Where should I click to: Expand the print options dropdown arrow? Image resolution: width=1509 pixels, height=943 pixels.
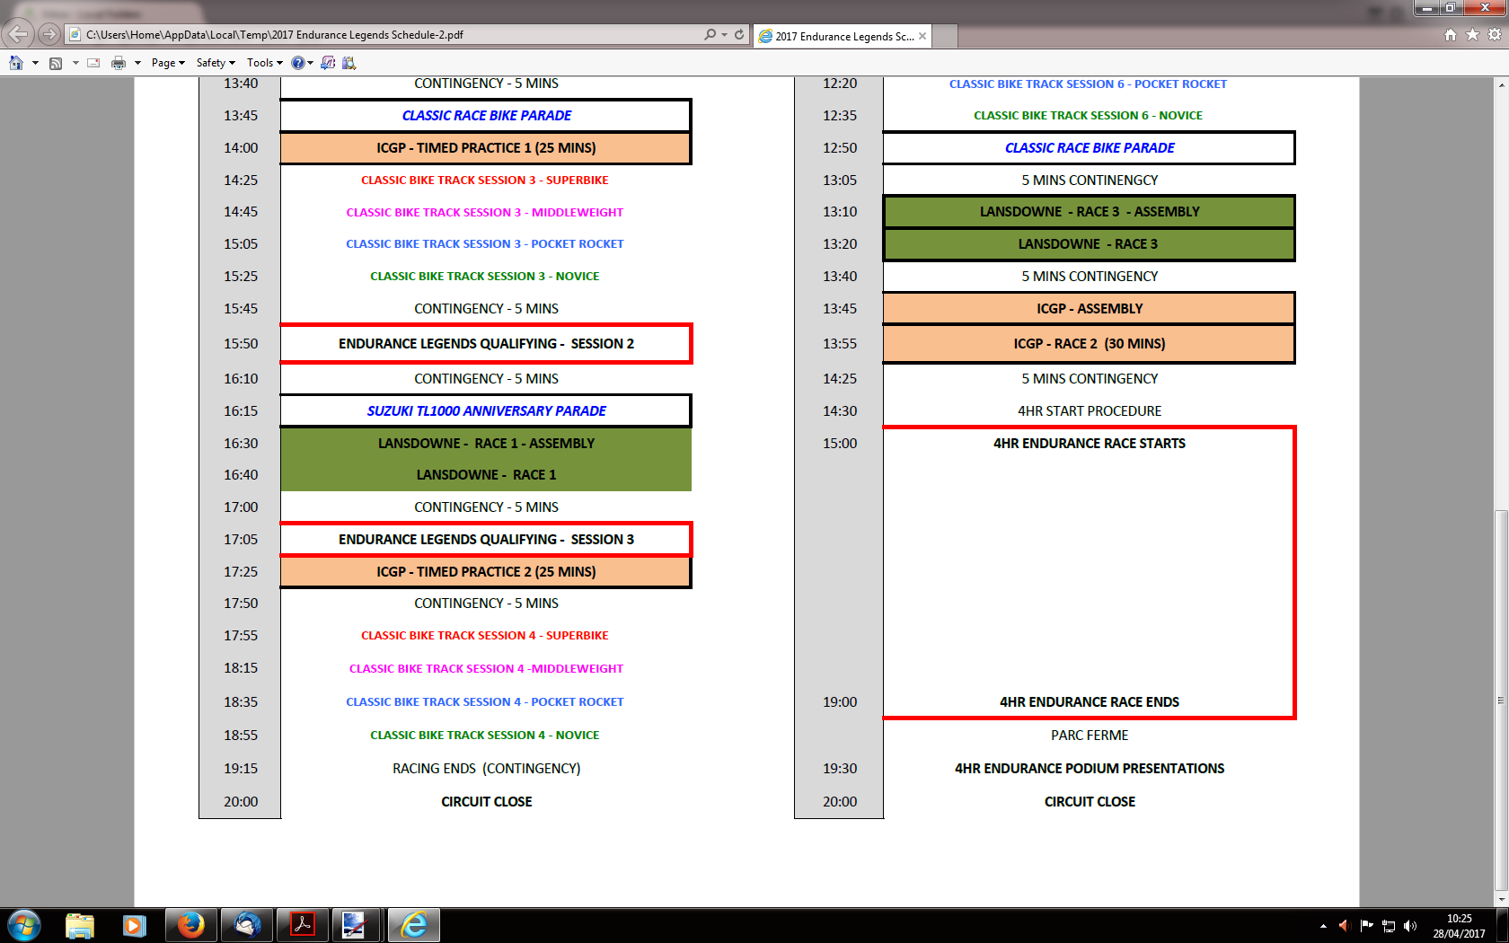tap(137, 63)
